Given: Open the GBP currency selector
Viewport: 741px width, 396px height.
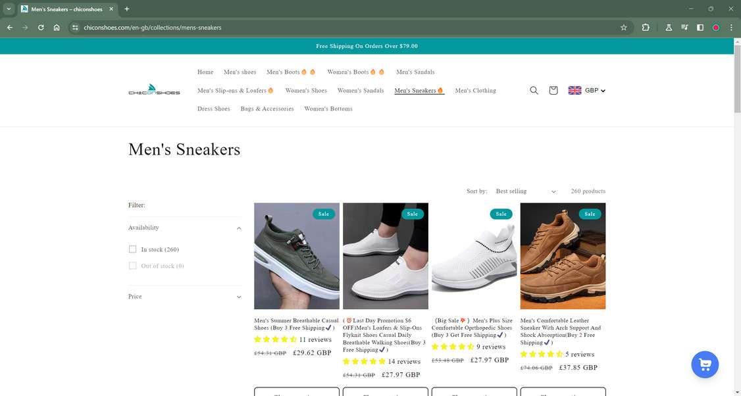Looking at the screenshot, I should pyautogui.click(x=586, y=90).
